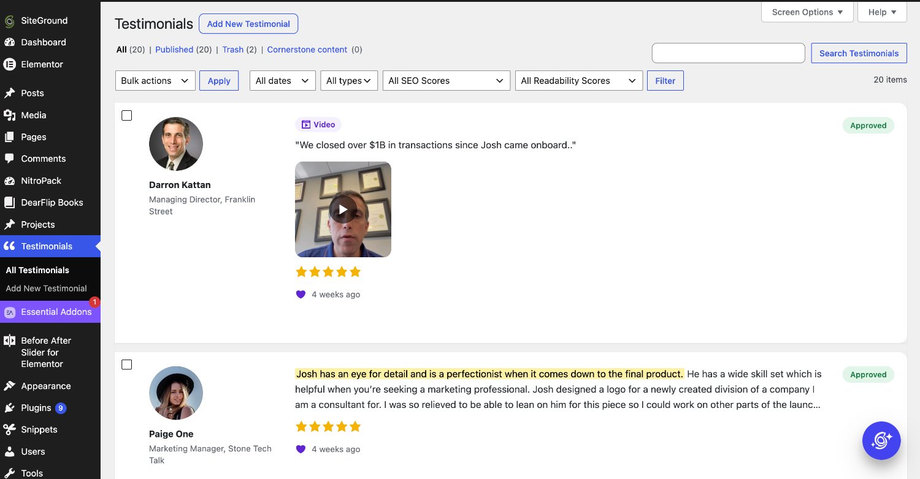Select the Paige One testimonial checkbox
Image resolution: width=920 pixels, height=479 pixels.
coord(127,365)
